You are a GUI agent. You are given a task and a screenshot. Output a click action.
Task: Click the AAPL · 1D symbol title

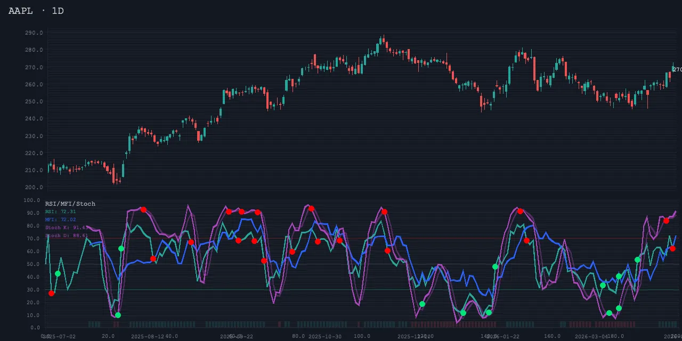pyautogui.click(x=36, y=11)
